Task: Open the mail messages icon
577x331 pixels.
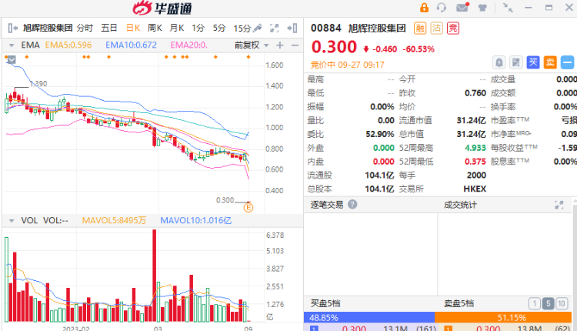Action: pyautogui.click(x=462, y=8)
